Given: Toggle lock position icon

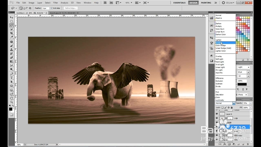Looking at the screenshot, I should pyautogui.click(x=229, y=108).
